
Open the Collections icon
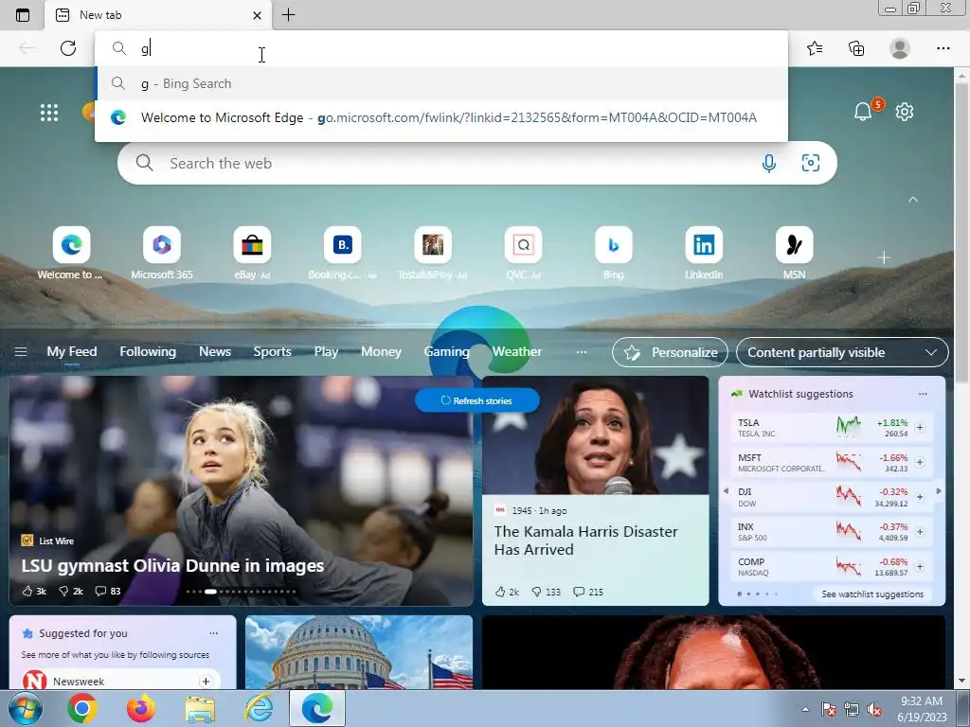click(856, 48)
